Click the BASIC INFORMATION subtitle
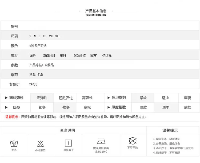Viewport: 200px width, 163px height. [96, 15]
